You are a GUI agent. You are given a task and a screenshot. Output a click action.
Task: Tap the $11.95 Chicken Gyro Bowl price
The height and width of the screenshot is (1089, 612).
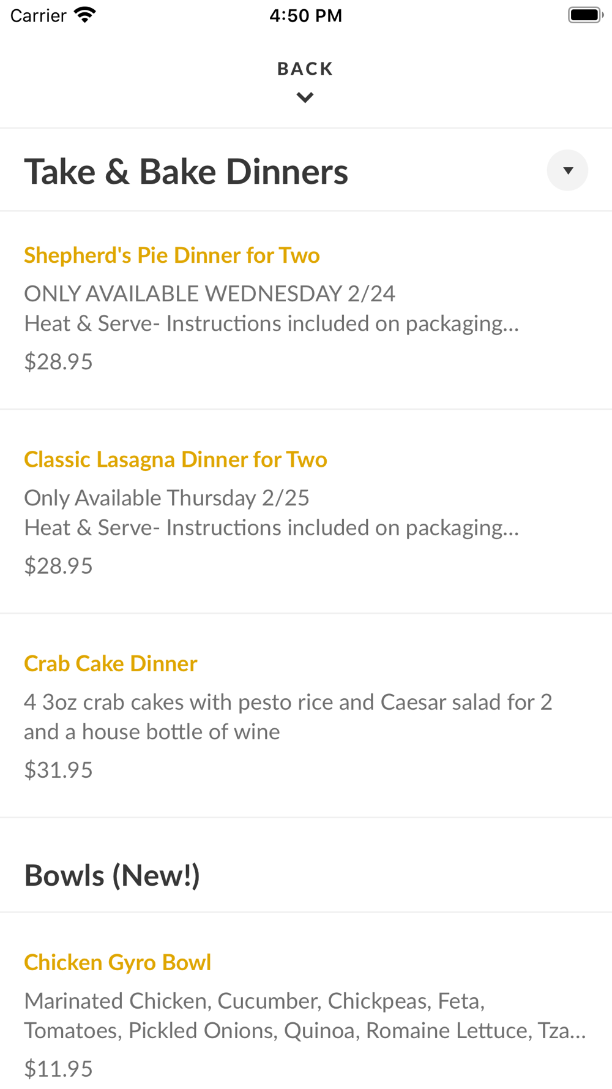coord(59,1069)
